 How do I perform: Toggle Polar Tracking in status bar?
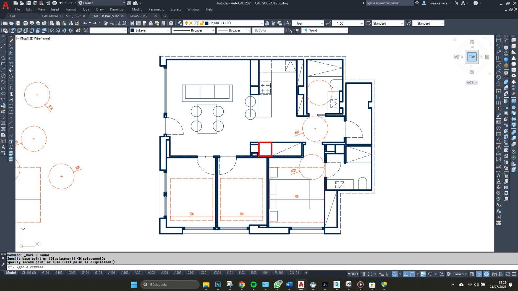pos(395,274)
